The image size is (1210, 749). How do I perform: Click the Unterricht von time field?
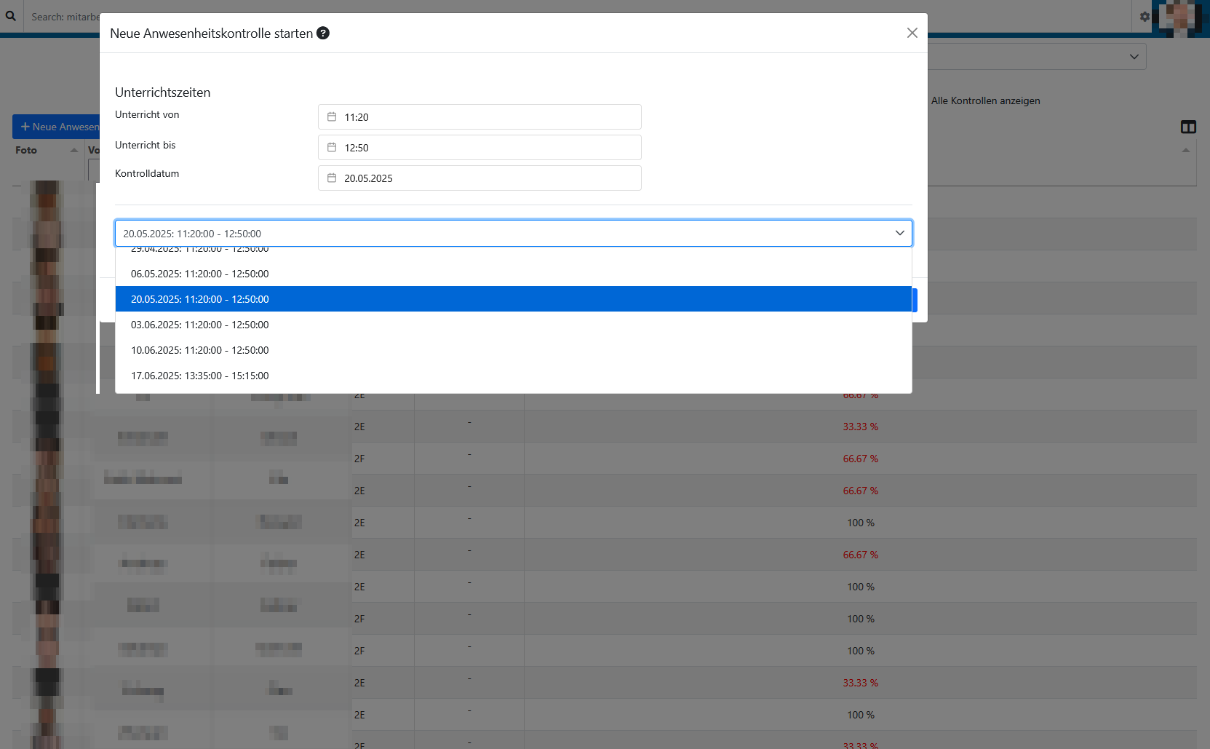[487, 117]
